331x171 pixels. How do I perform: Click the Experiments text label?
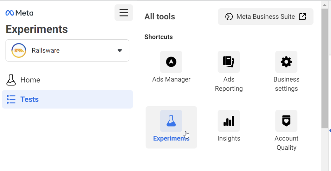tap(171, 138)
